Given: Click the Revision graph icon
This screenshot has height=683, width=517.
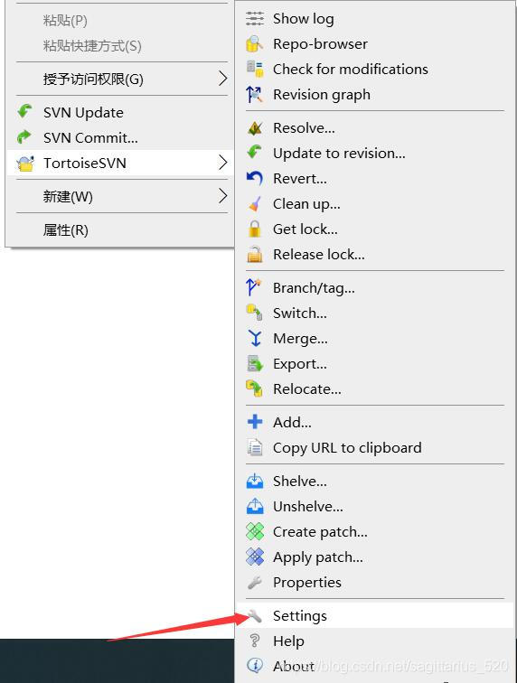Looking at the screenshot, I should pyautogui.click(x=255, y=95).
